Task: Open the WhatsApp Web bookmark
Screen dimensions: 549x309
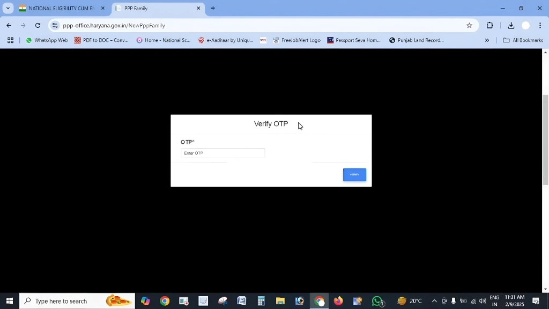Action: (x=47, y=40)
